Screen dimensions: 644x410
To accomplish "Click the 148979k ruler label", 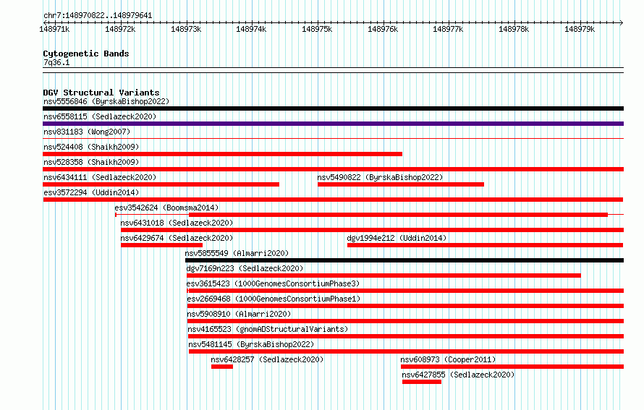I will pyautogui.click(x=580, y=29).
